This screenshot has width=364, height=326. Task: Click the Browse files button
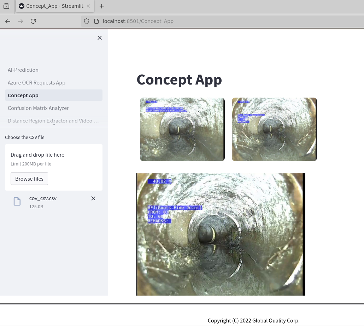[x=29, y=179]
